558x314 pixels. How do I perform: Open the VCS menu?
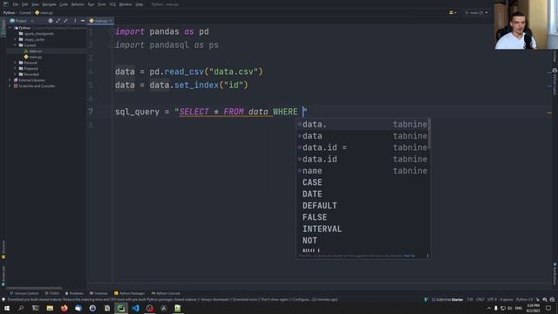pyautogui.click(x=112, y=4)
